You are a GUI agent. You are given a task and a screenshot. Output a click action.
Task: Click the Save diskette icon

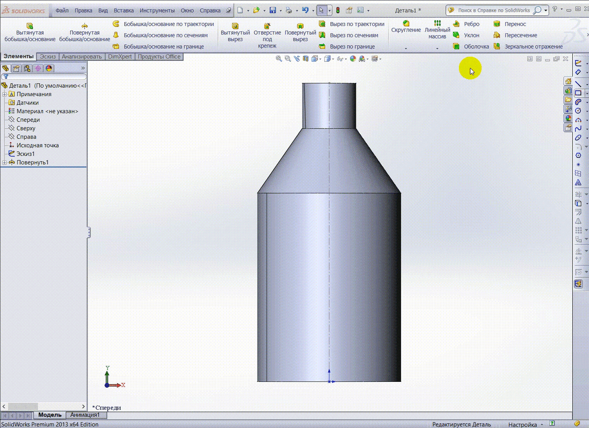click(x=272, y=10)
